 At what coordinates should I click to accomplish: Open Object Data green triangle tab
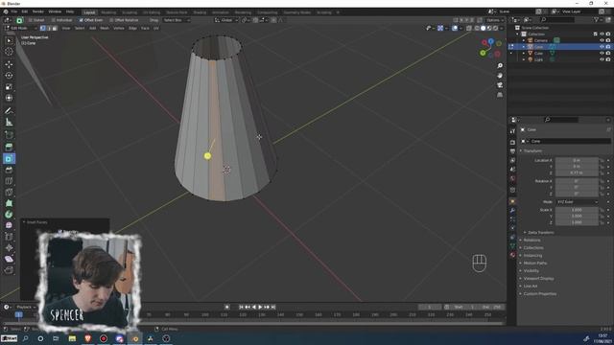coord(512,246)
